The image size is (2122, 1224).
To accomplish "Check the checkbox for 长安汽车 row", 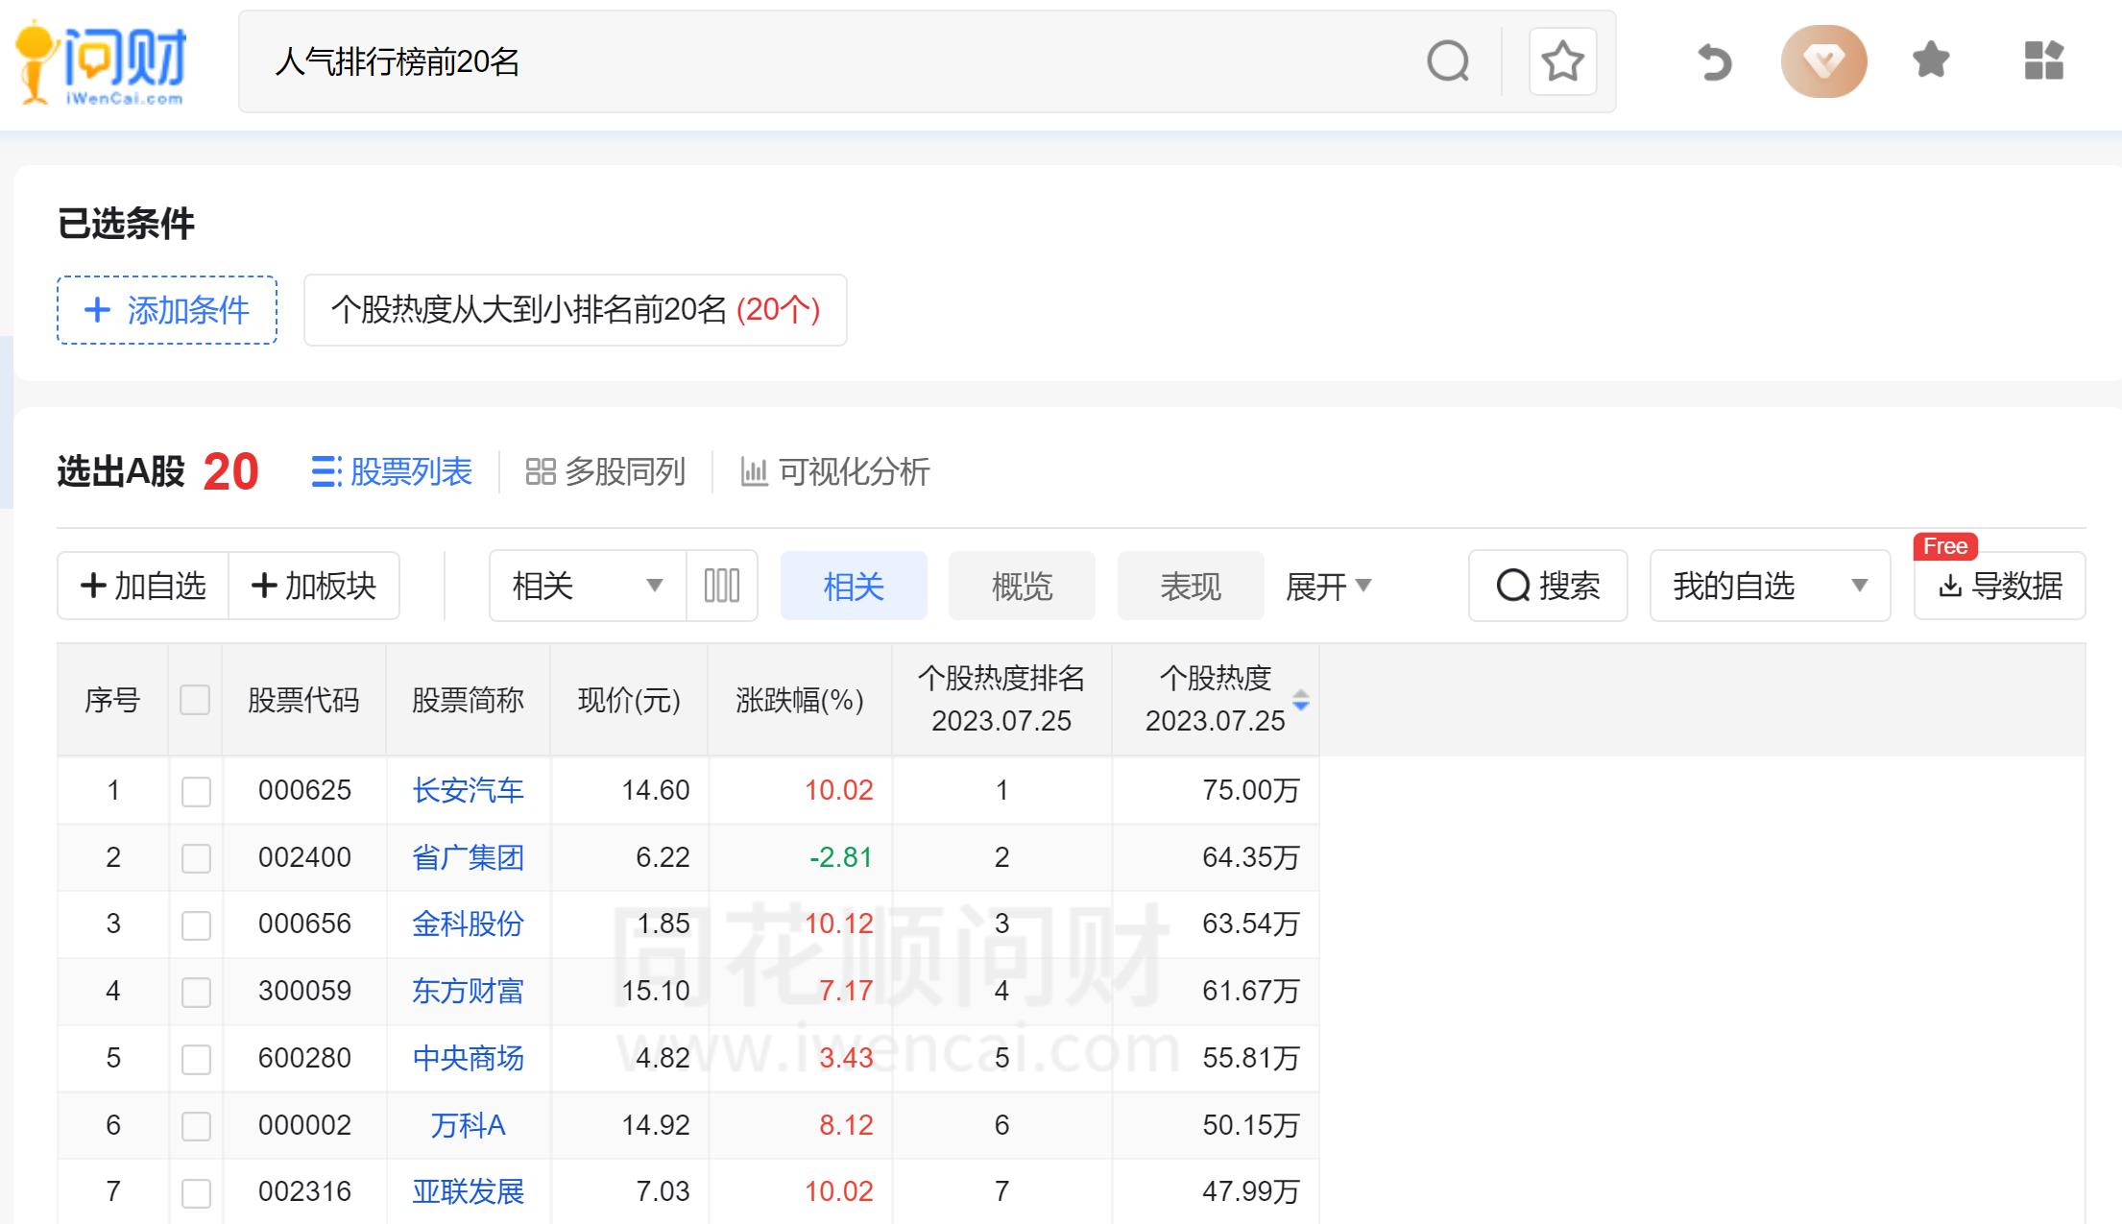I will point(196,790).
